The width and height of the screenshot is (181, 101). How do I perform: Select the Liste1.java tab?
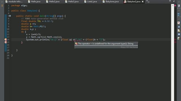(90, 2)
